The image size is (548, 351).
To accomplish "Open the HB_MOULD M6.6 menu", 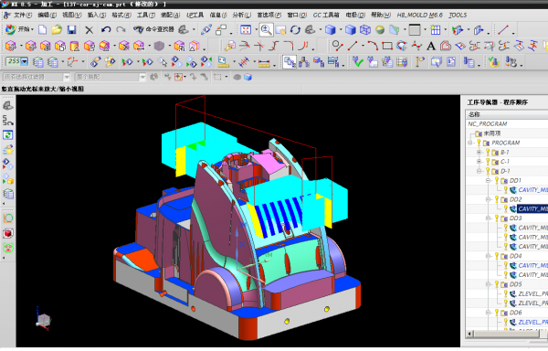I will [x=419, y=15].
